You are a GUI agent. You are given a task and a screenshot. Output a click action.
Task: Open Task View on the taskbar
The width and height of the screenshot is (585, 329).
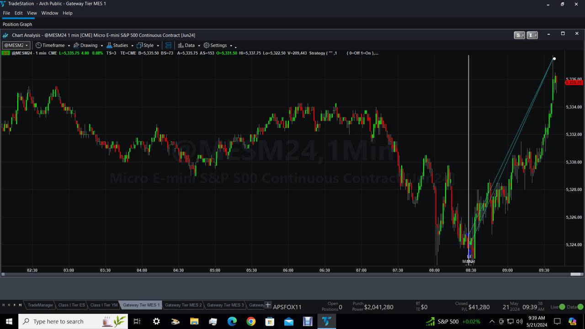tap(137, 321)
